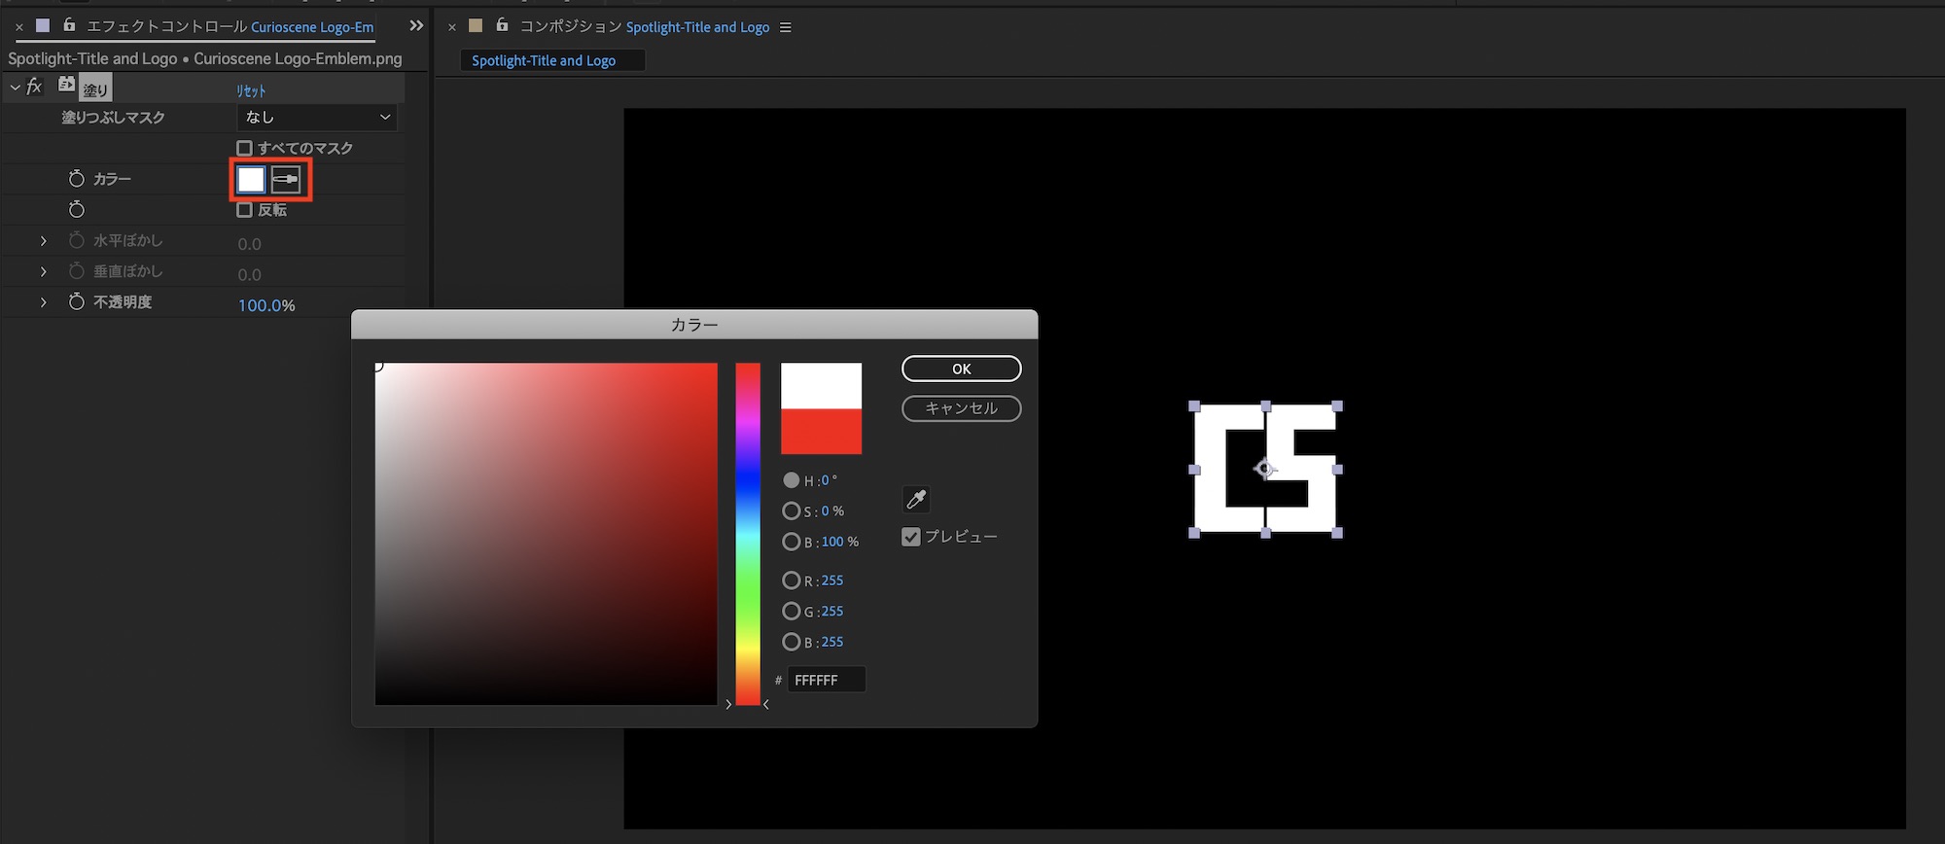Viewport: 1945px width, 844px height.
Task: Select the 塗り effect name
Action: (95, 89)
